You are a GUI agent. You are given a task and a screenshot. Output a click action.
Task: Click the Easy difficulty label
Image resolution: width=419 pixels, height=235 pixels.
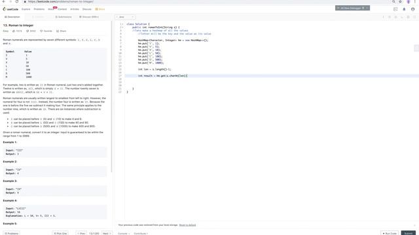click(6, 31)
